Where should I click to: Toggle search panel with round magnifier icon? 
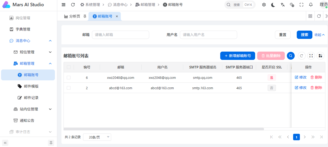[291, 56]
